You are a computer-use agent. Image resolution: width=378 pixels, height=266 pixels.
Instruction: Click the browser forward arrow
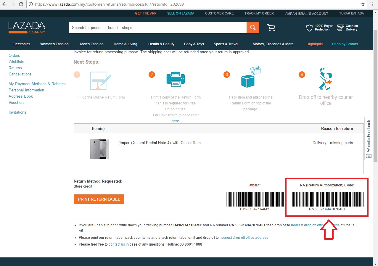[x=13, y=4]
